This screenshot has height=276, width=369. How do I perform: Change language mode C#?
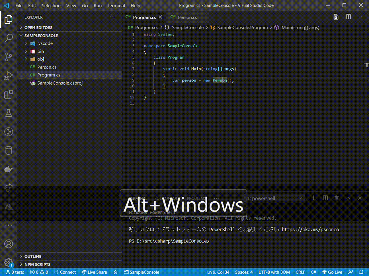(x=313, y=272)
